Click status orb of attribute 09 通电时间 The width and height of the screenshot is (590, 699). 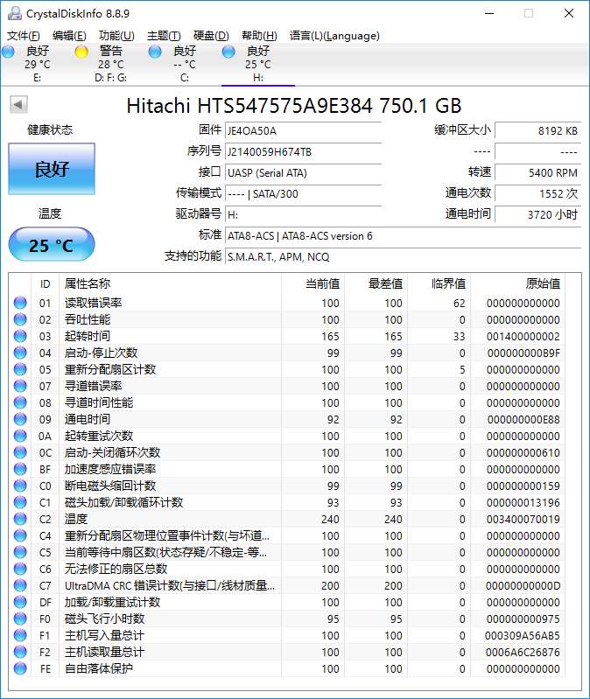click(20, 419)
